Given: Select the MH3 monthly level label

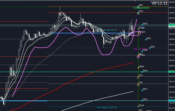Looking at the screenshot, I should click(149, 39).
